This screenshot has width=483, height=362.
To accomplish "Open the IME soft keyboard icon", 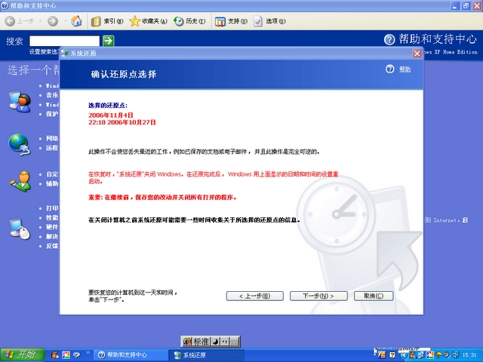I will pos(235,342).
